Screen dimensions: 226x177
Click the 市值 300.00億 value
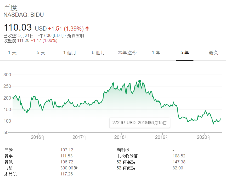tap(69, 168)
